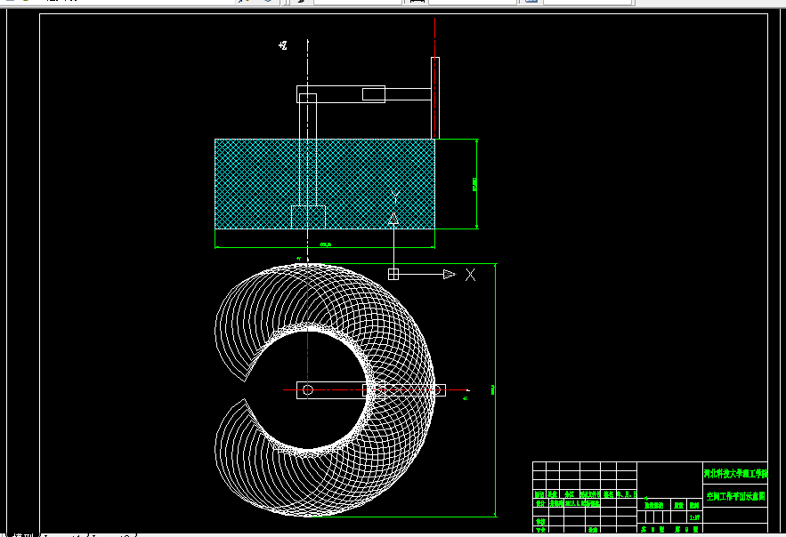Click the scale value cell starting with 1:
The image size is (786, 537).
tap(694, 517)
